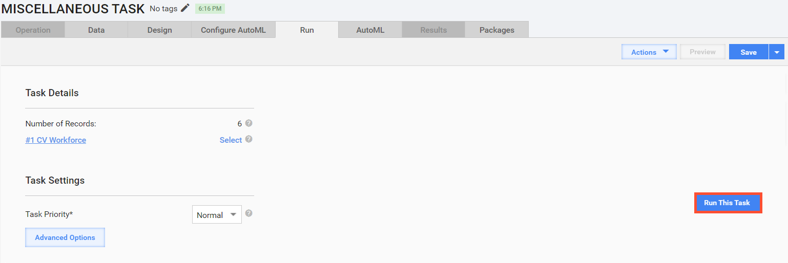Switch to the Data tab

coord(96,30)
